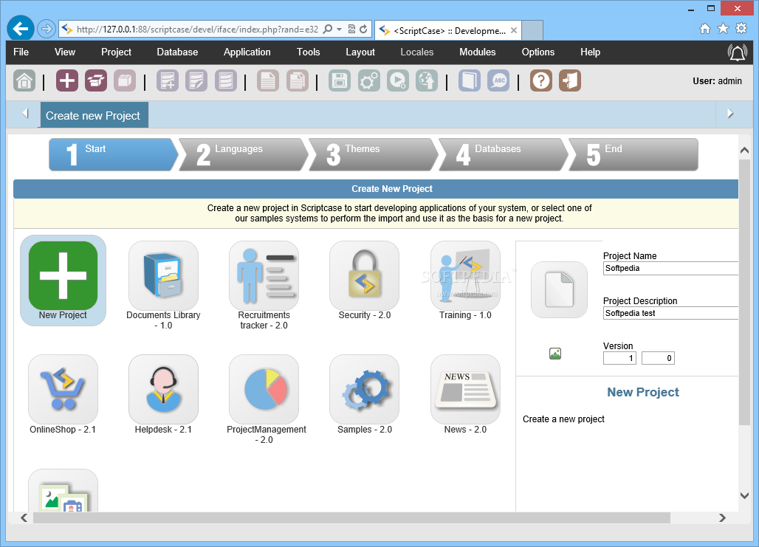Click the blank project page icon
This screenshot has height=547, width=759.
click(559, 290)
